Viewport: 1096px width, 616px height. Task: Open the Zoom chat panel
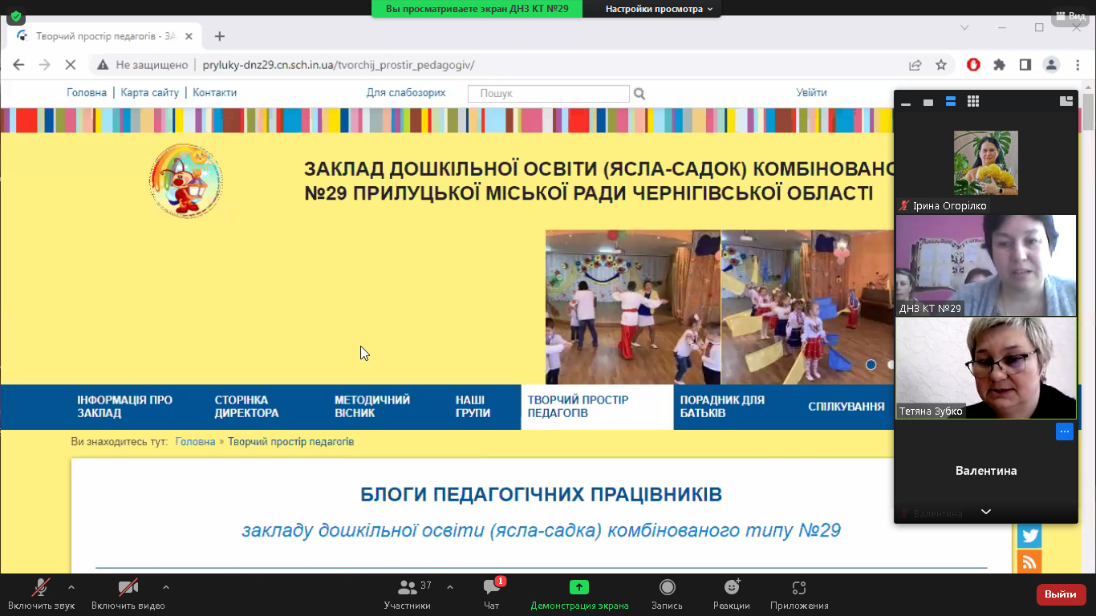click(x=492, y=594)
